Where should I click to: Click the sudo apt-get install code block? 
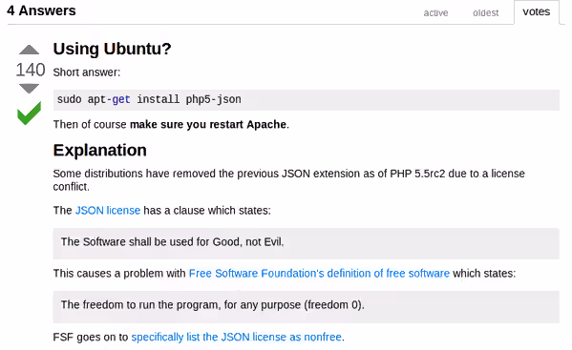point(307,100)
